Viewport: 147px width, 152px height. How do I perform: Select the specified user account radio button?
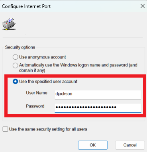(x=15, y=82)
